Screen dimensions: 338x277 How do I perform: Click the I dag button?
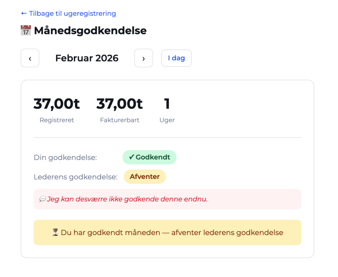[176, 58]
